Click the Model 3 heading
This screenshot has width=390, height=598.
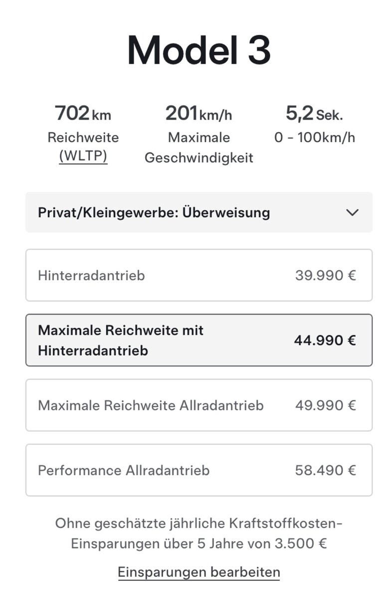pyautogui.click(x=198, y=51)
